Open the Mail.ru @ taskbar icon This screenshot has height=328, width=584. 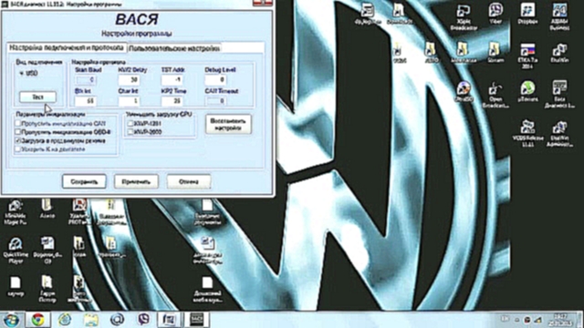click(118, 320)
